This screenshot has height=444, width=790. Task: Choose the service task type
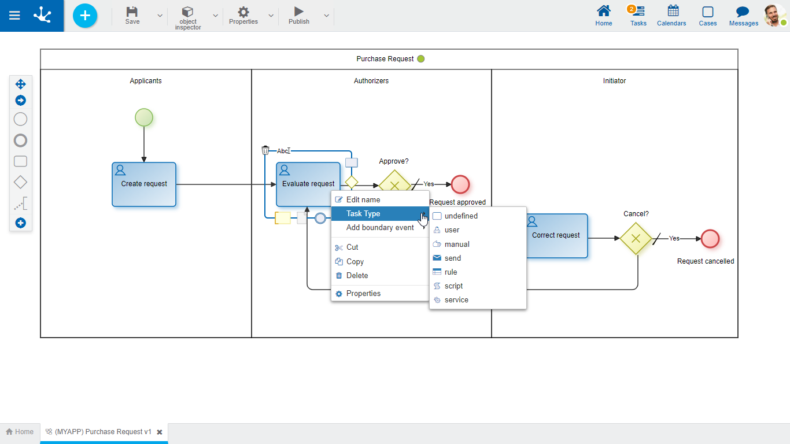[456, 300]
